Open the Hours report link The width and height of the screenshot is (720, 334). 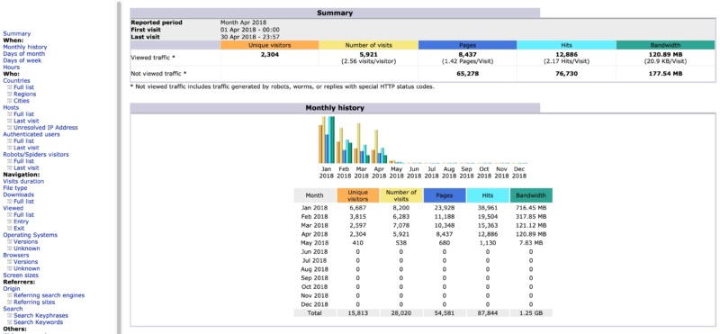click(x=12, y=68)
